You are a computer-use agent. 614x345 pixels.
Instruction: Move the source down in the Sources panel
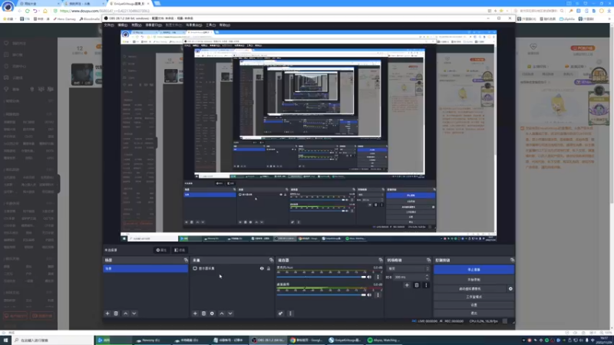click(230, 314)
